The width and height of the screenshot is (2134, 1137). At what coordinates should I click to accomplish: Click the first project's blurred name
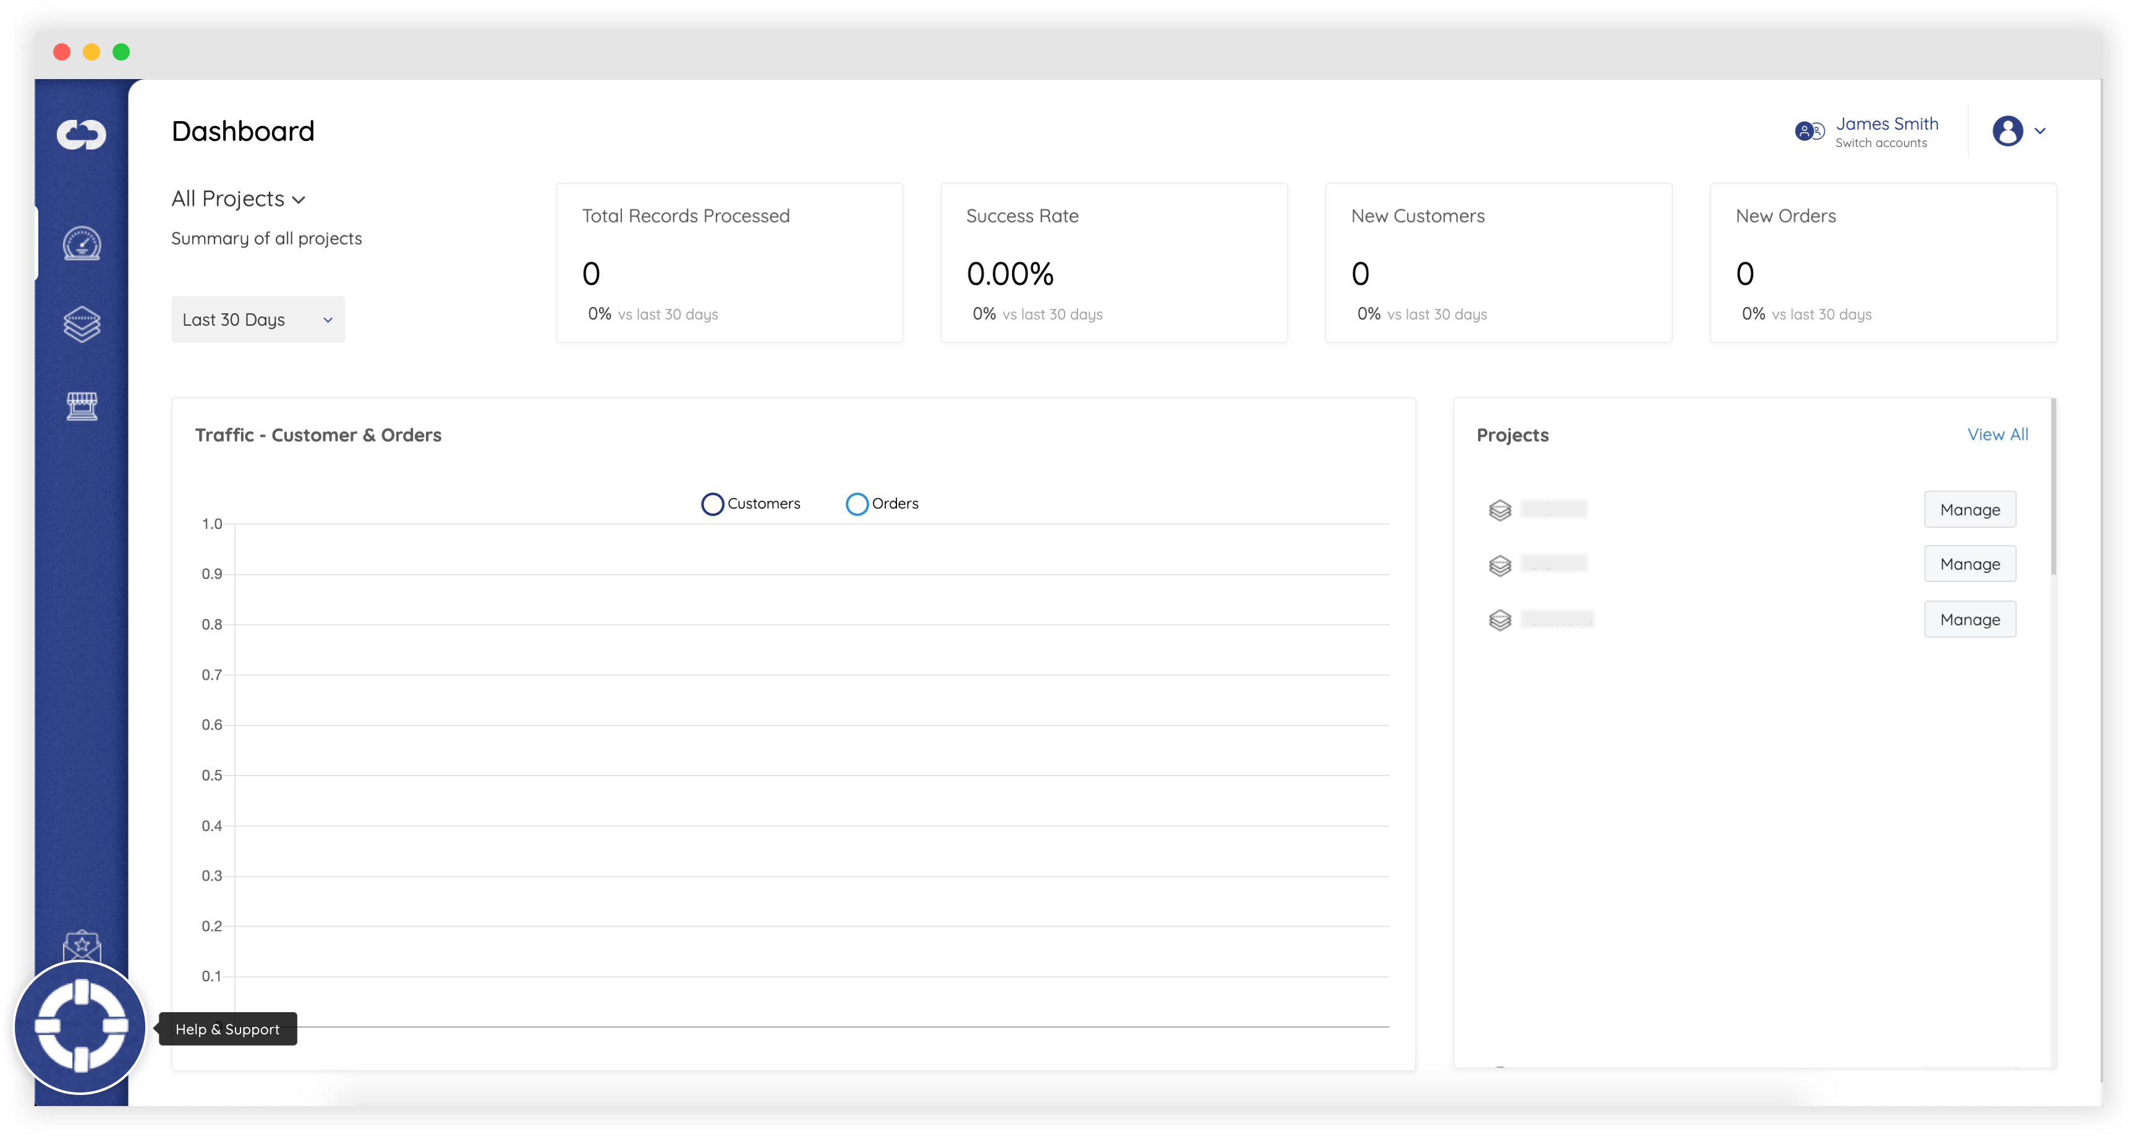[x=1554, y=509]
